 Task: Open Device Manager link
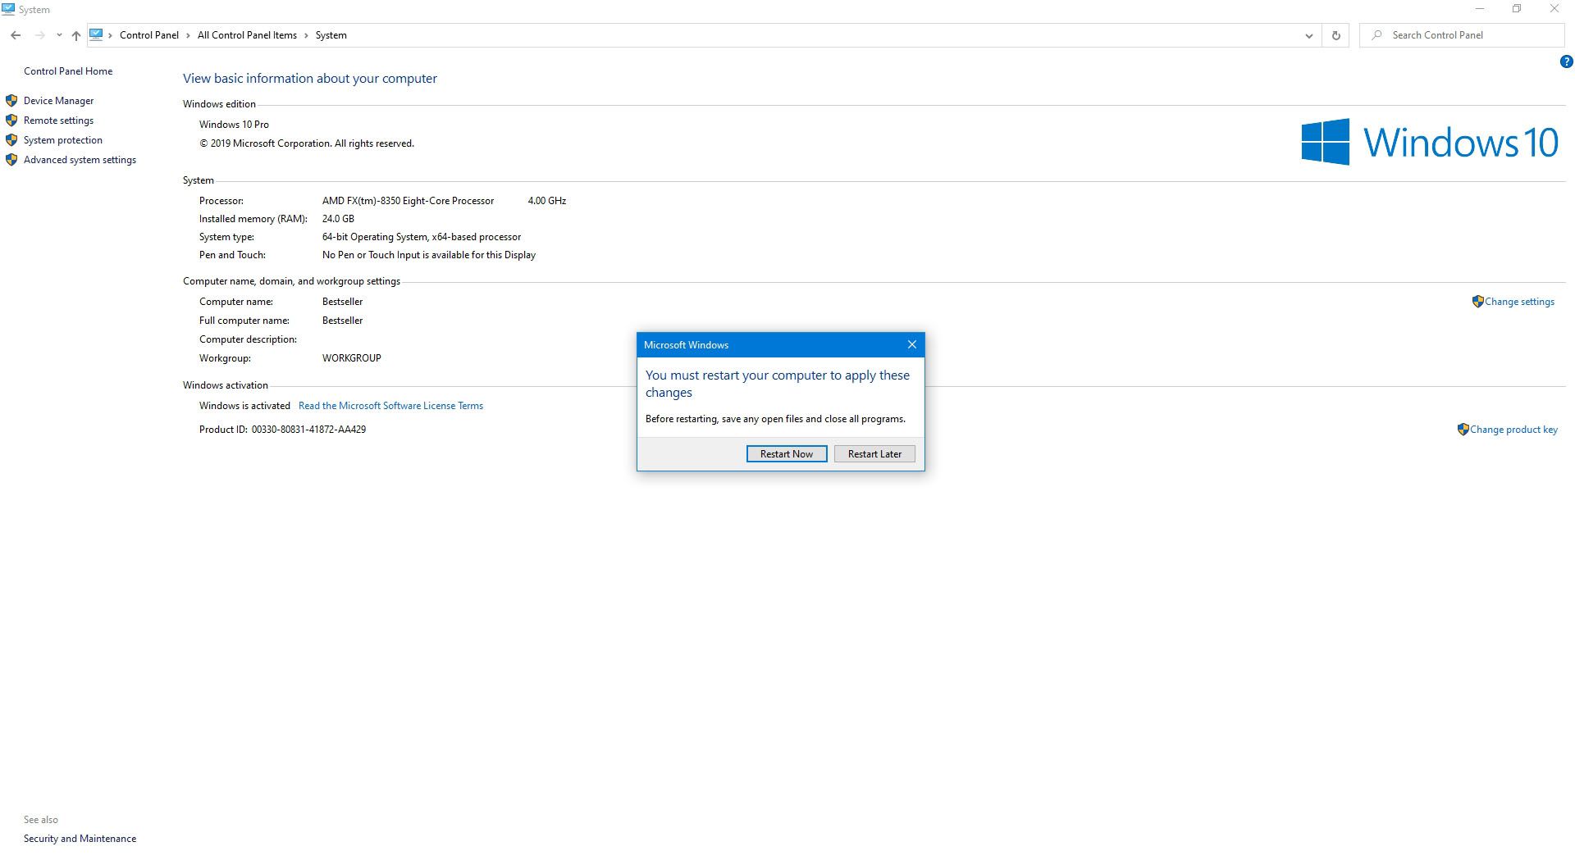[x=58, y=101]
